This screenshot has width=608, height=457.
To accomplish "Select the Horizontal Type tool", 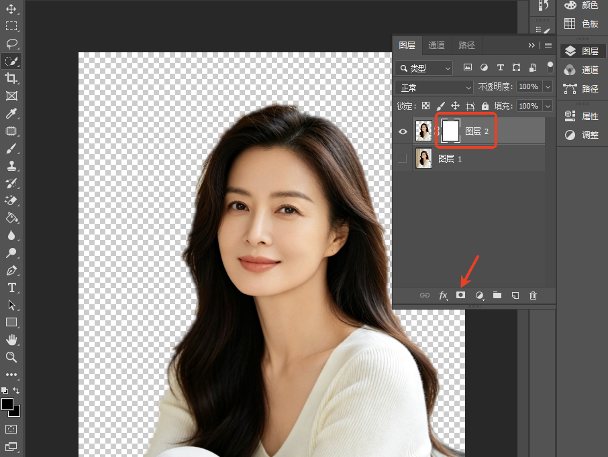I will click(11, 287).
